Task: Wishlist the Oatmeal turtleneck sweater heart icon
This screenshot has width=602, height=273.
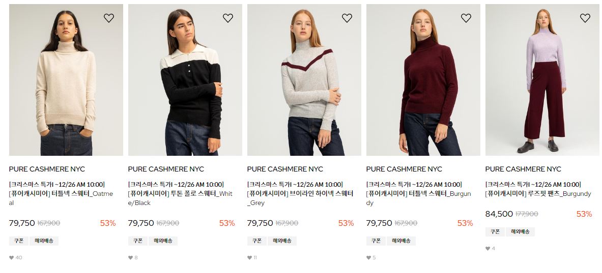Action: pyautogui.click(x=109, y=18)
